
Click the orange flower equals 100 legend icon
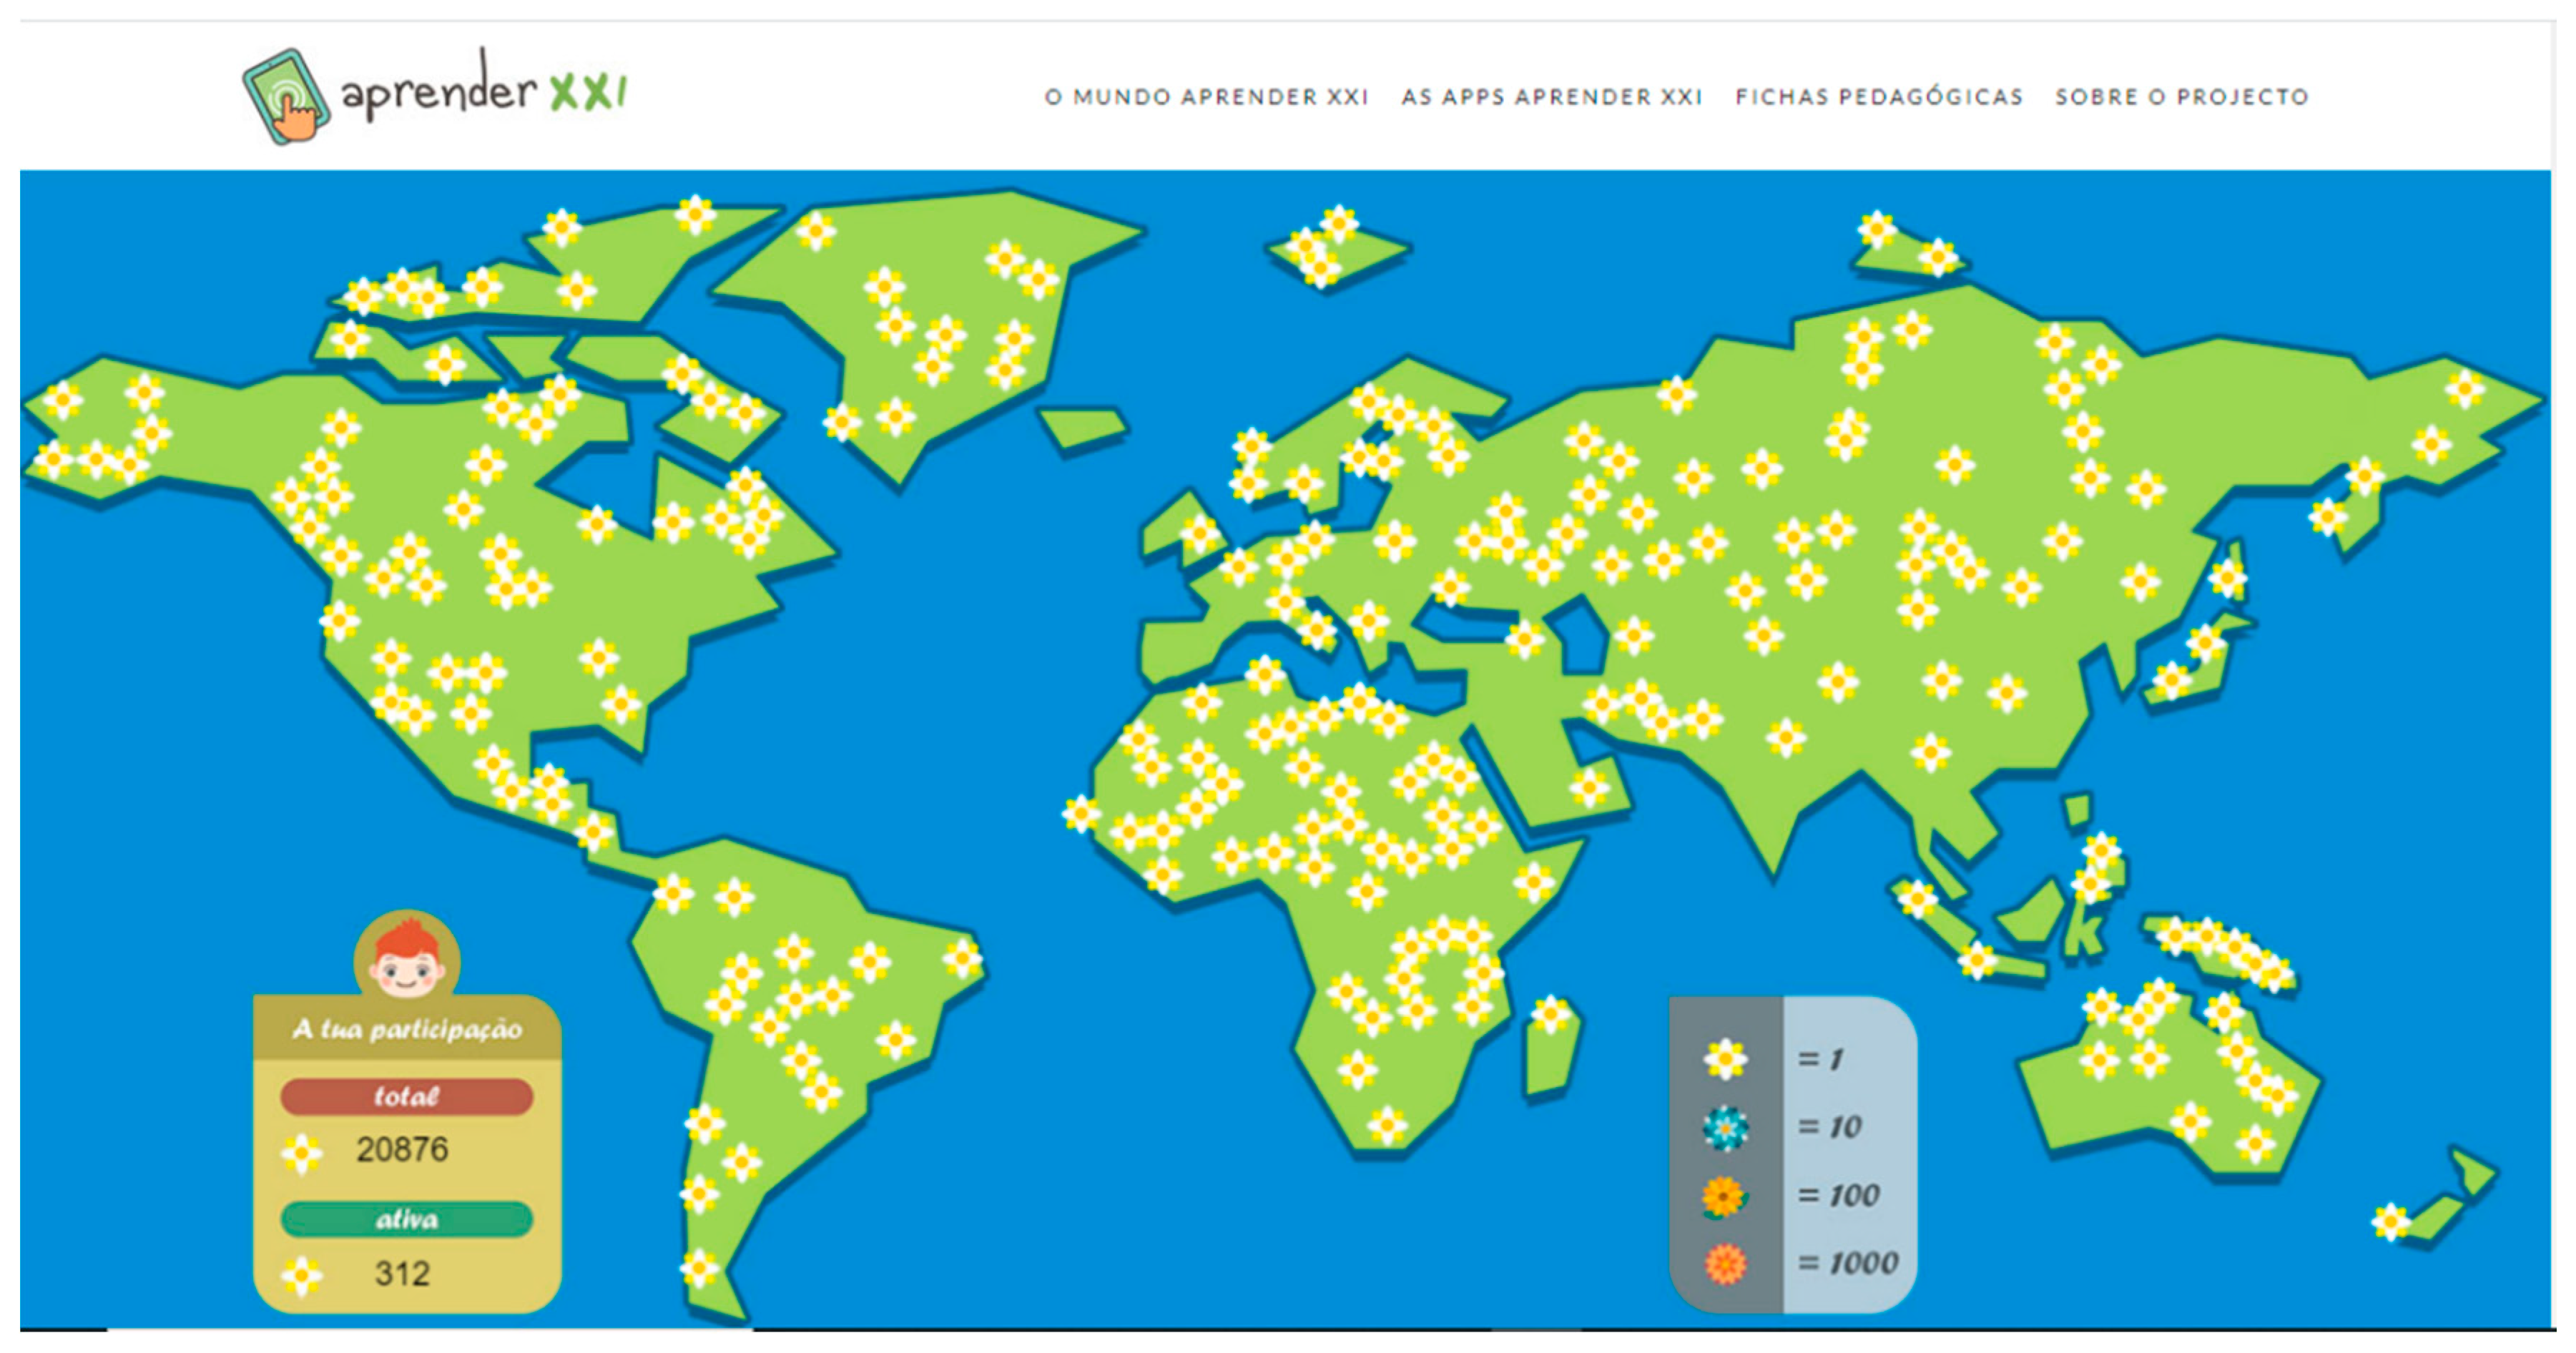[x=1724, y=1196]
